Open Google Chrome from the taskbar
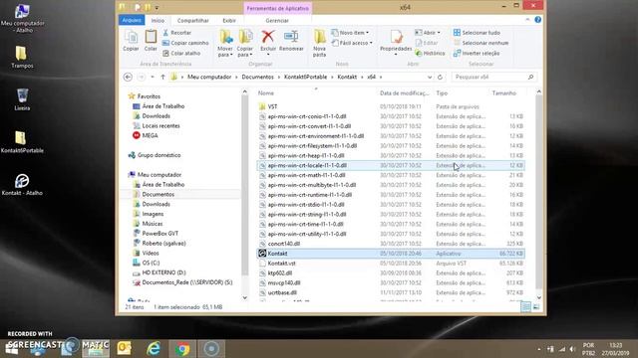Screen dimensions: 638x358 point(182,349)
